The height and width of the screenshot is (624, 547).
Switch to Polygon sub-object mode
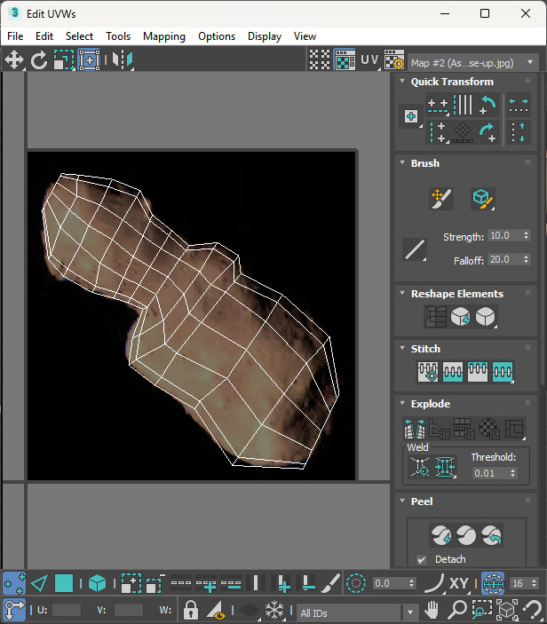[64, 584]
